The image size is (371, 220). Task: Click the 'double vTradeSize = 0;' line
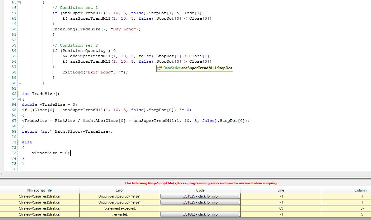(49, 104)
